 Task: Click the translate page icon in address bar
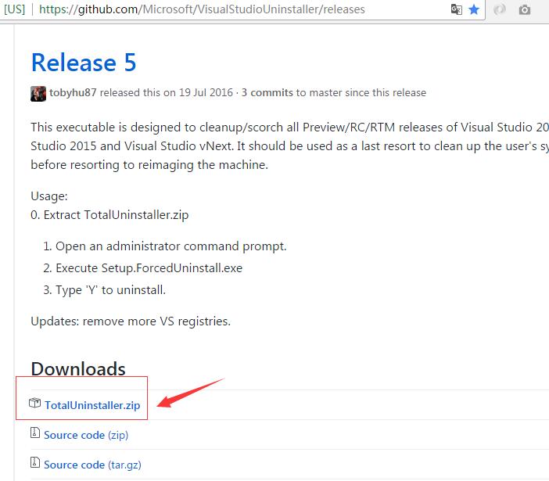pos(456,9)
